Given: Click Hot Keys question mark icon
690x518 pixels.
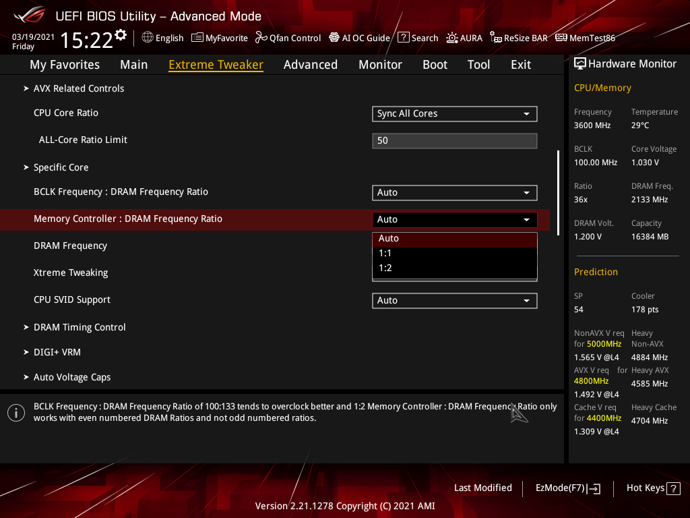Looking at the screenshot, I should [x=673, y=488].
